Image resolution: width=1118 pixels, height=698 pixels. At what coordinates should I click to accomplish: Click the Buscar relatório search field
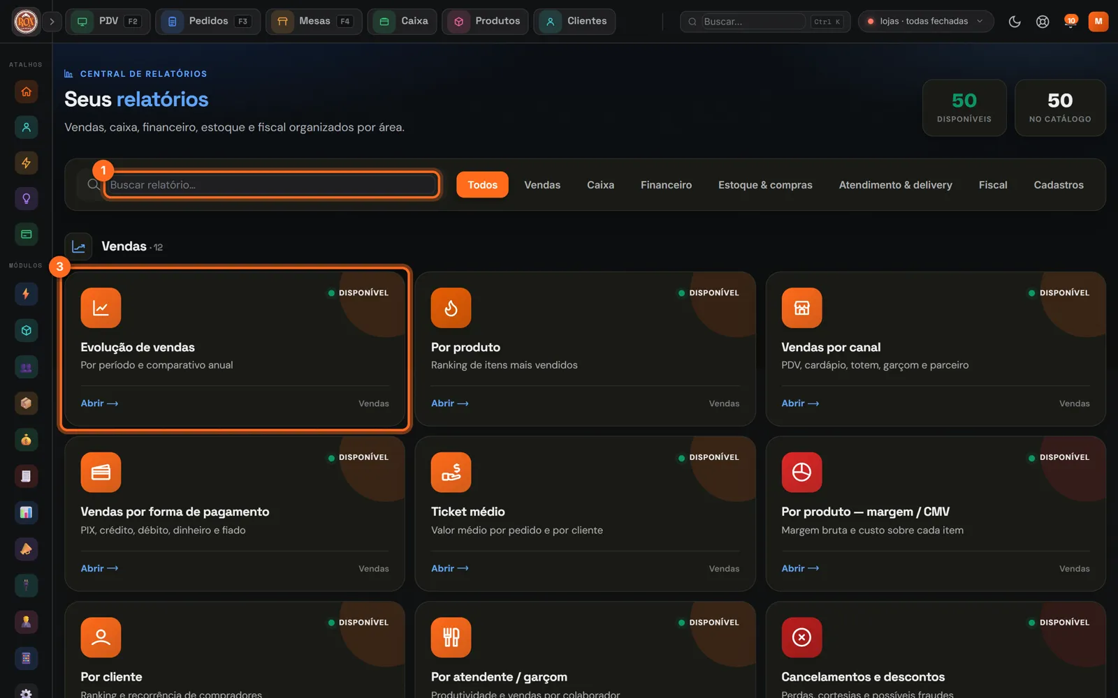click(272, 185)
